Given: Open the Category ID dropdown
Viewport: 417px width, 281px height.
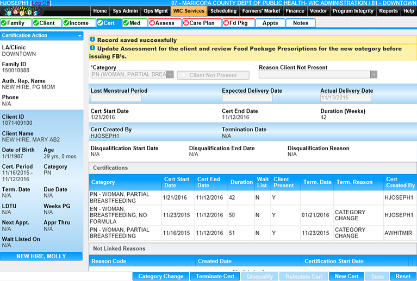Looking at the screenshot, I should pos(170,75).
